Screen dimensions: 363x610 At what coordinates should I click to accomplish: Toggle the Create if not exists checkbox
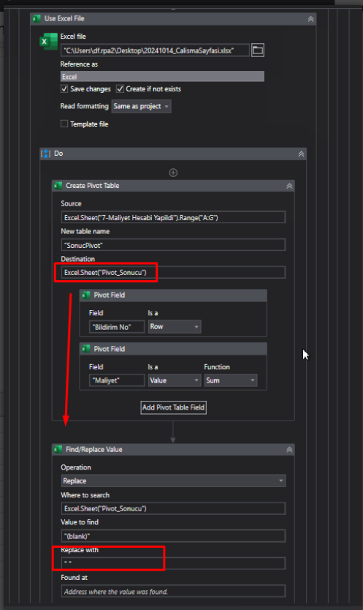coord(120,89)
